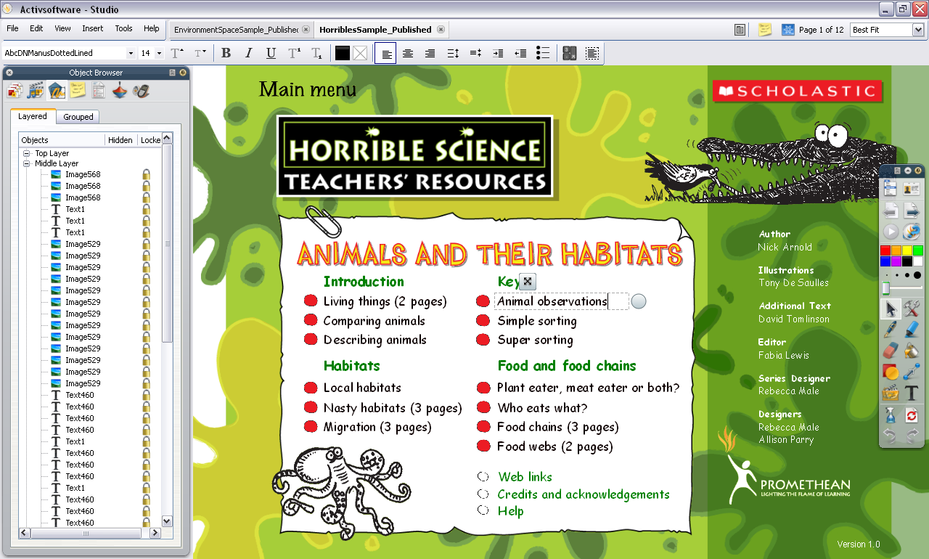Open the Edit menu
The height and width of the screenshot is (559, 929).
(36, 28)
